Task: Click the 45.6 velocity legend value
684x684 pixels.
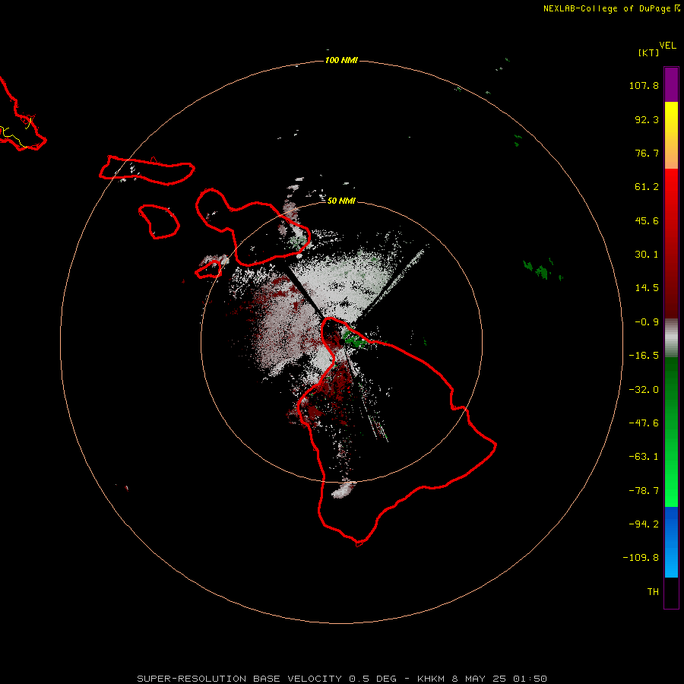Action: click(x=647, y=220)
